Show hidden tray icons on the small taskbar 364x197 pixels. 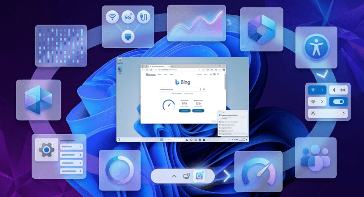[229, 140]
